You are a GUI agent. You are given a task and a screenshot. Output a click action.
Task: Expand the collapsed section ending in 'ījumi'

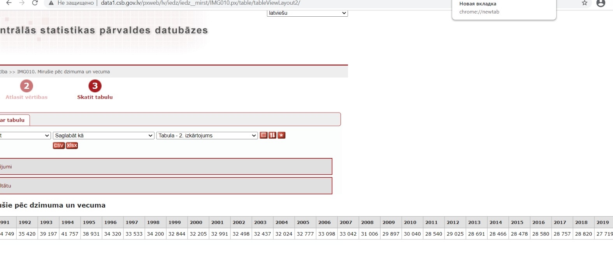click(x=163, y=167)
